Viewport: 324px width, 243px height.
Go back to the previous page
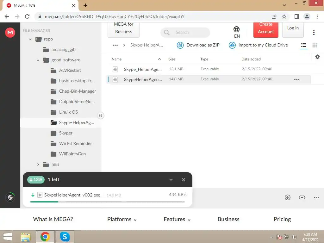coord(7,16)
